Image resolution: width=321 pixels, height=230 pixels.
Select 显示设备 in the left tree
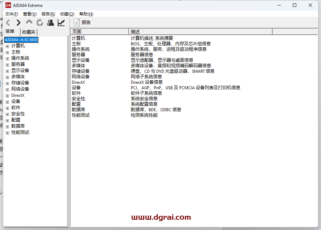click(x=20, y=70)
